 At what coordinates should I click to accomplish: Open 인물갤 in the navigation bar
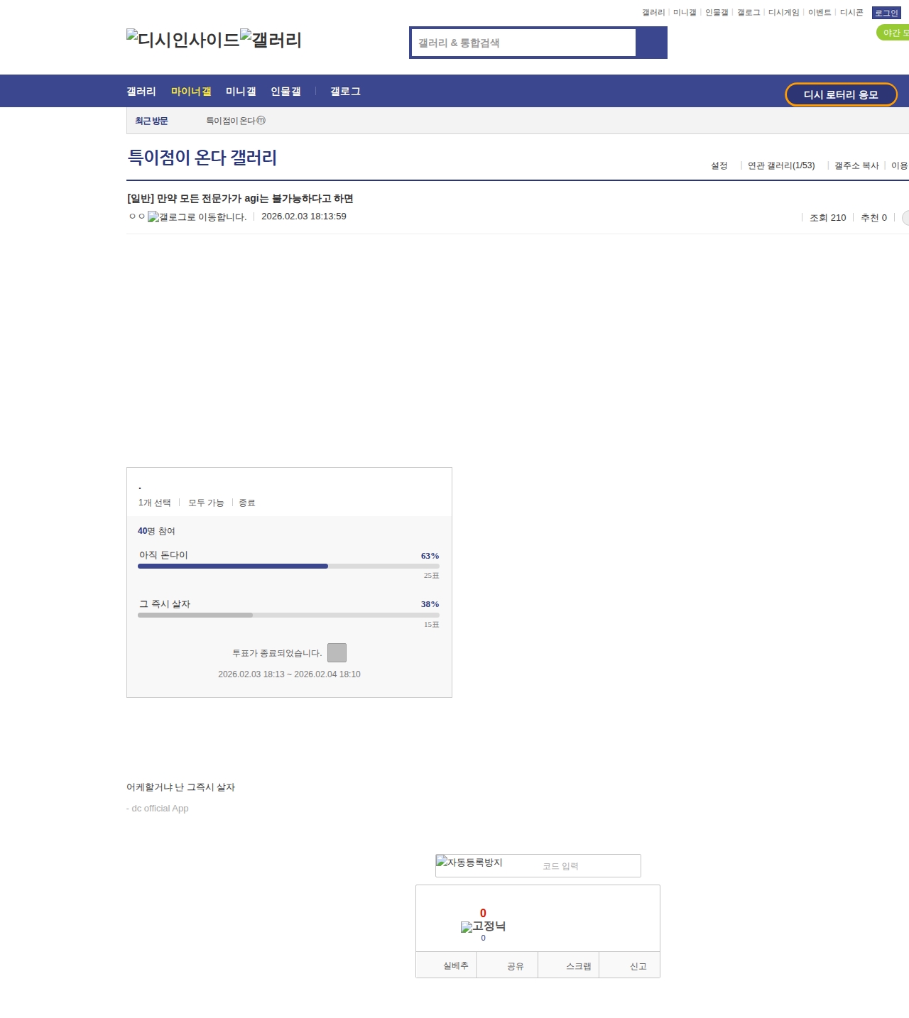(285, 92)
